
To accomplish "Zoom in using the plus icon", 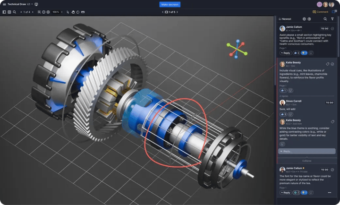I will click(x=49, y=12).
